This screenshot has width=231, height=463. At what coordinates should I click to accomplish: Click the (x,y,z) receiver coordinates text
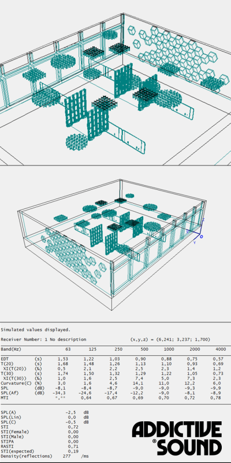pyautogui.click(x=170, y=339)
